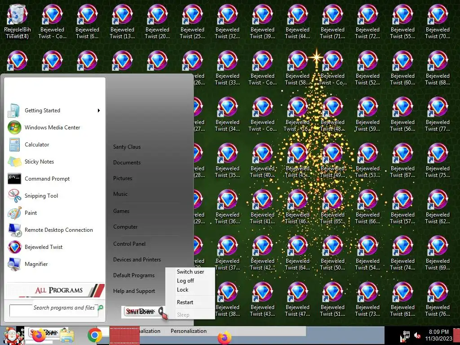This screenshot has width=460, height=345.
Task: Expand the Getting Started submenu arrow
Action: point(99,111)
